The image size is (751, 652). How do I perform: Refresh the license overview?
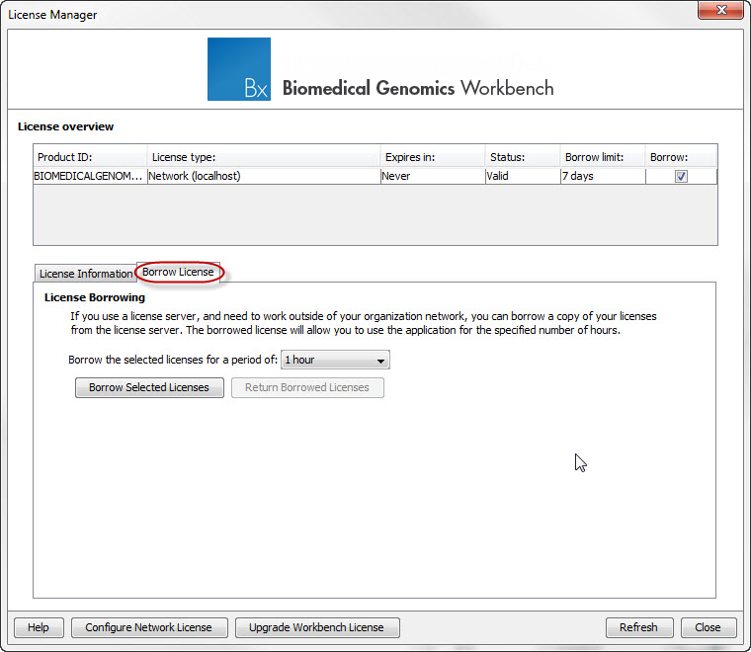(638, 627)
